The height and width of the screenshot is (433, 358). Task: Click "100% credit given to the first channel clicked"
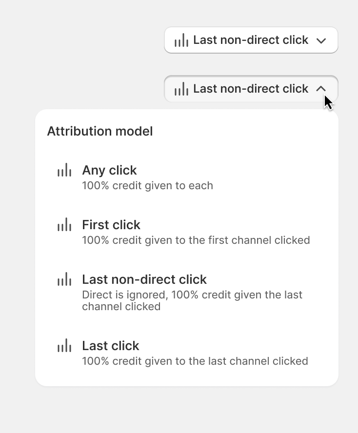196,240
